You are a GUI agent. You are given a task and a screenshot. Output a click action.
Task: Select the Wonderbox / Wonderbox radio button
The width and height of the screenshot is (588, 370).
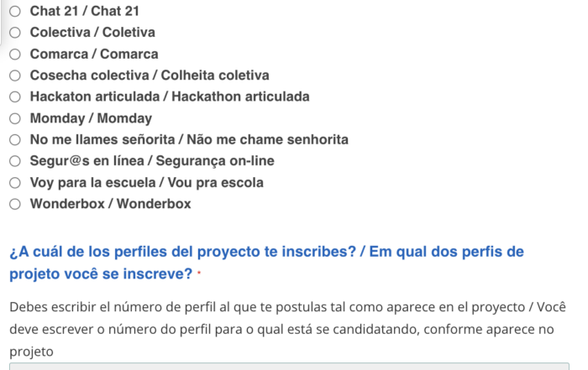(15, 204)
